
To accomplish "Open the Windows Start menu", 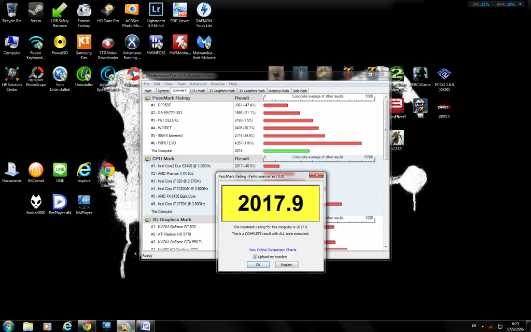I will (8, 326).
